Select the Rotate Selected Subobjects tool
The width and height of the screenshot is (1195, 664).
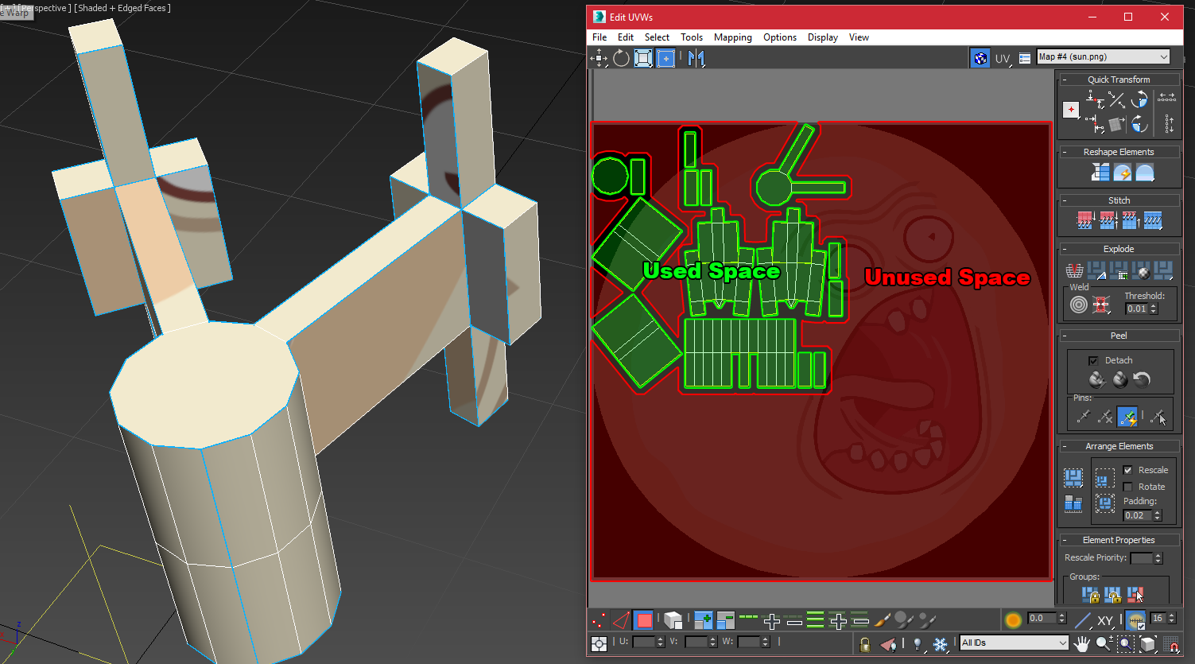622,58
